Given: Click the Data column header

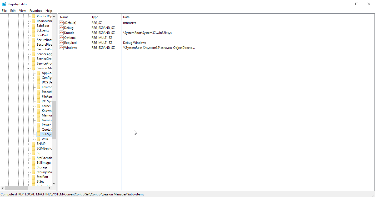Looking at the screenshot, I should [159, 17].
